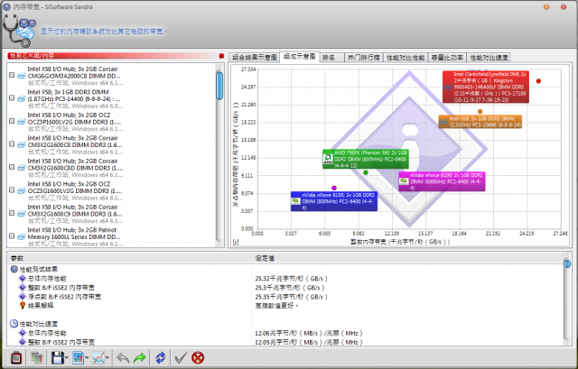578x369 pixels.
Task: Click the green forward arrow icon
Action: coord(140,358)
